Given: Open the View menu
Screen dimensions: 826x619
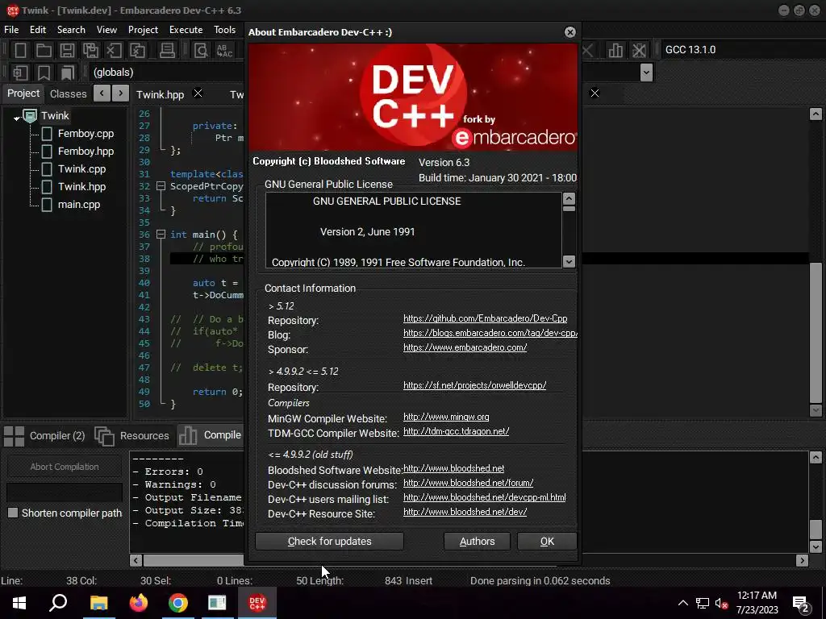Looking at the screenshot, I should 106,30.
